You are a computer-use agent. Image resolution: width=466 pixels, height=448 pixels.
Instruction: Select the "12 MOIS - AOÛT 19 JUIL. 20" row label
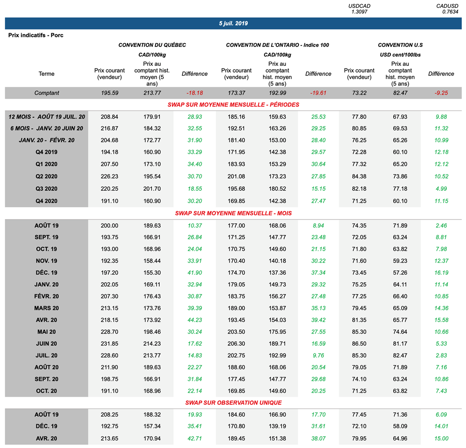pyautogui.click(x=46, y=117)
